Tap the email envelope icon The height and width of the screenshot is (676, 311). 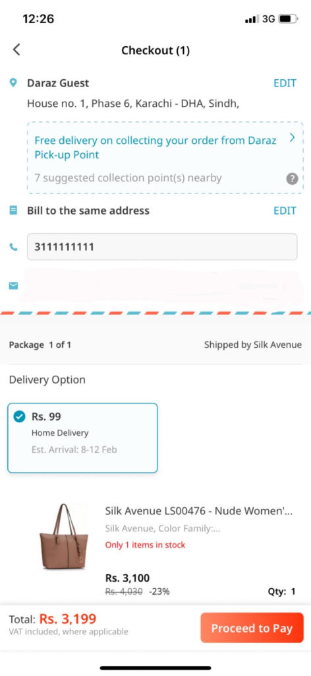pos(13,285)
